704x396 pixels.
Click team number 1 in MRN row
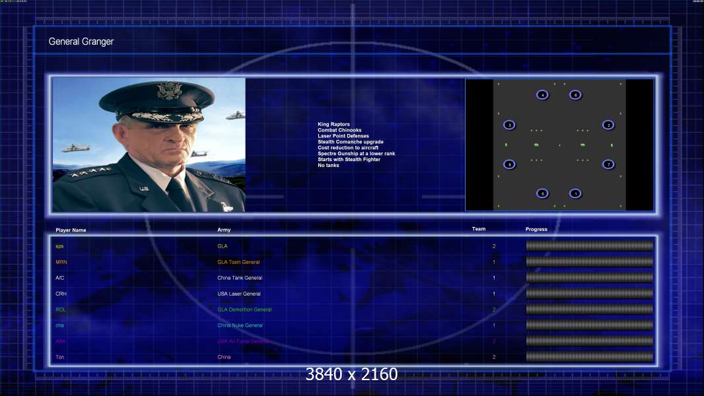(x=494, y=262)
